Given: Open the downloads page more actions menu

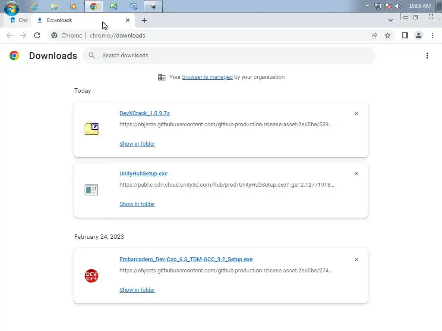Looking at the screenshot, I should (x=427, y=56).
